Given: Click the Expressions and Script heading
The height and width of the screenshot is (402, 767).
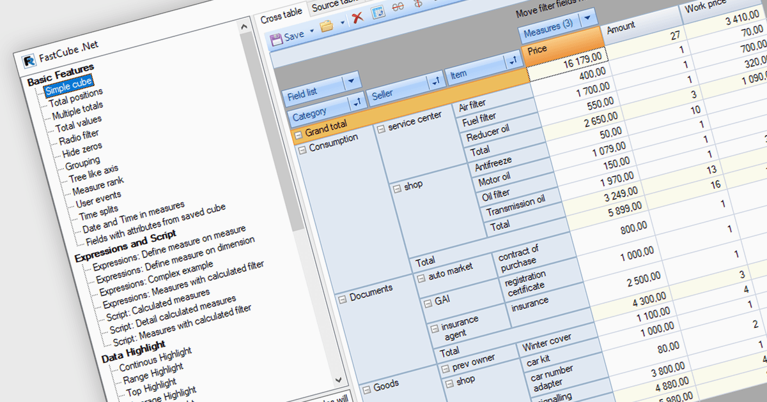Looking at the screenshot, I should pos(124,248).
